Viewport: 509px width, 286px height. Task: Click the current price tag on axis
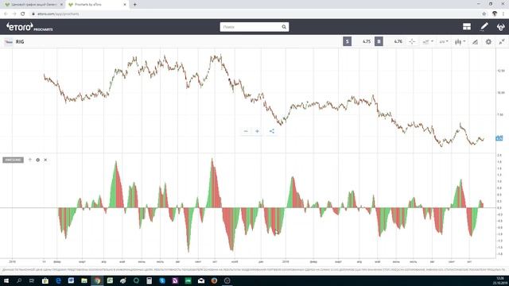499,138
